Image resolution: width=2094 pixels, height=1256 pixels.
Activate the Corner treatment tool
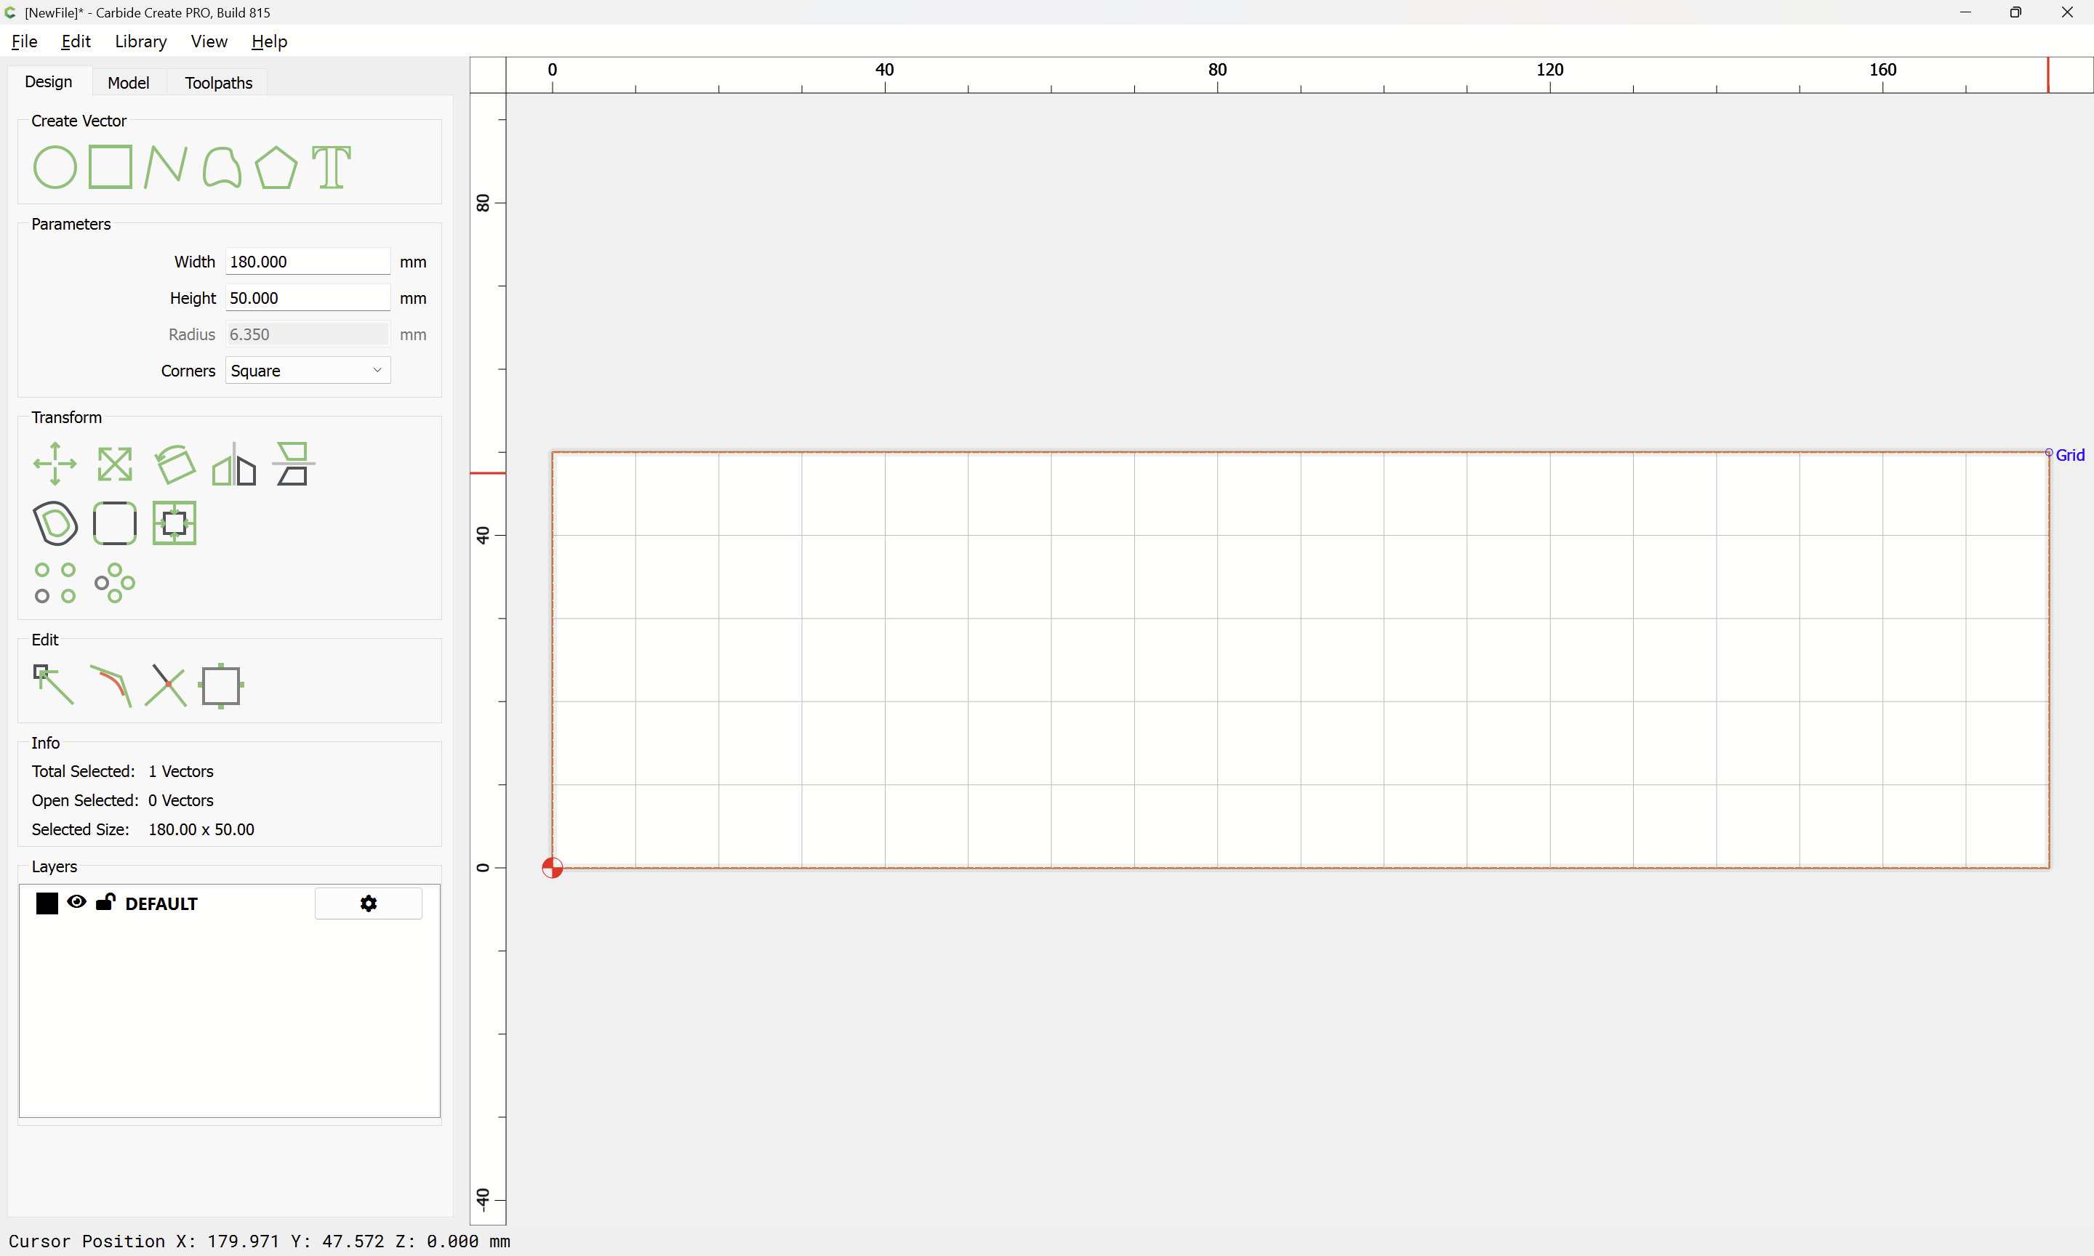click(114, 523)
